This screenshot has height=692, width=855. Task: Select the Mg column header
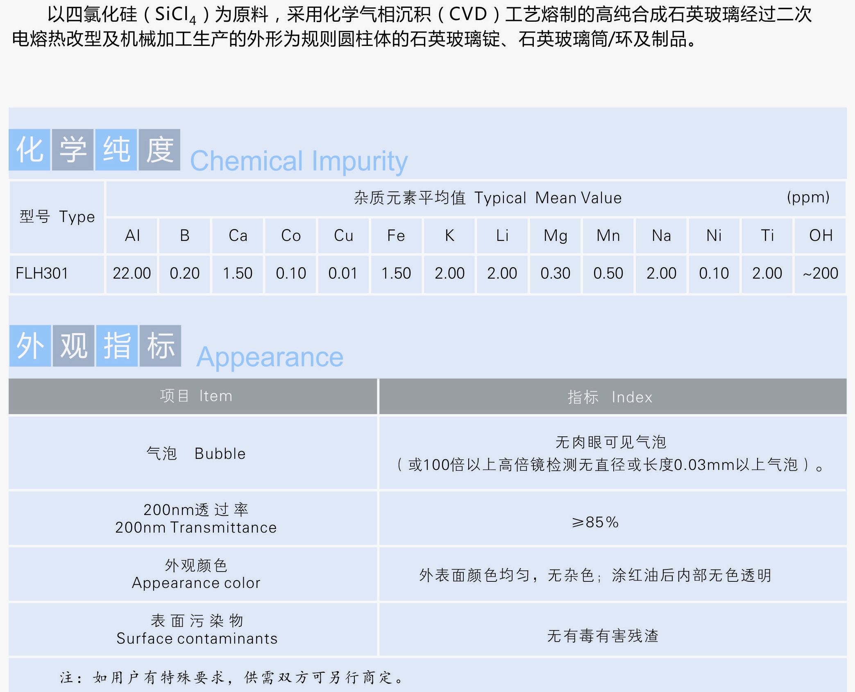(x=555, y=236)
